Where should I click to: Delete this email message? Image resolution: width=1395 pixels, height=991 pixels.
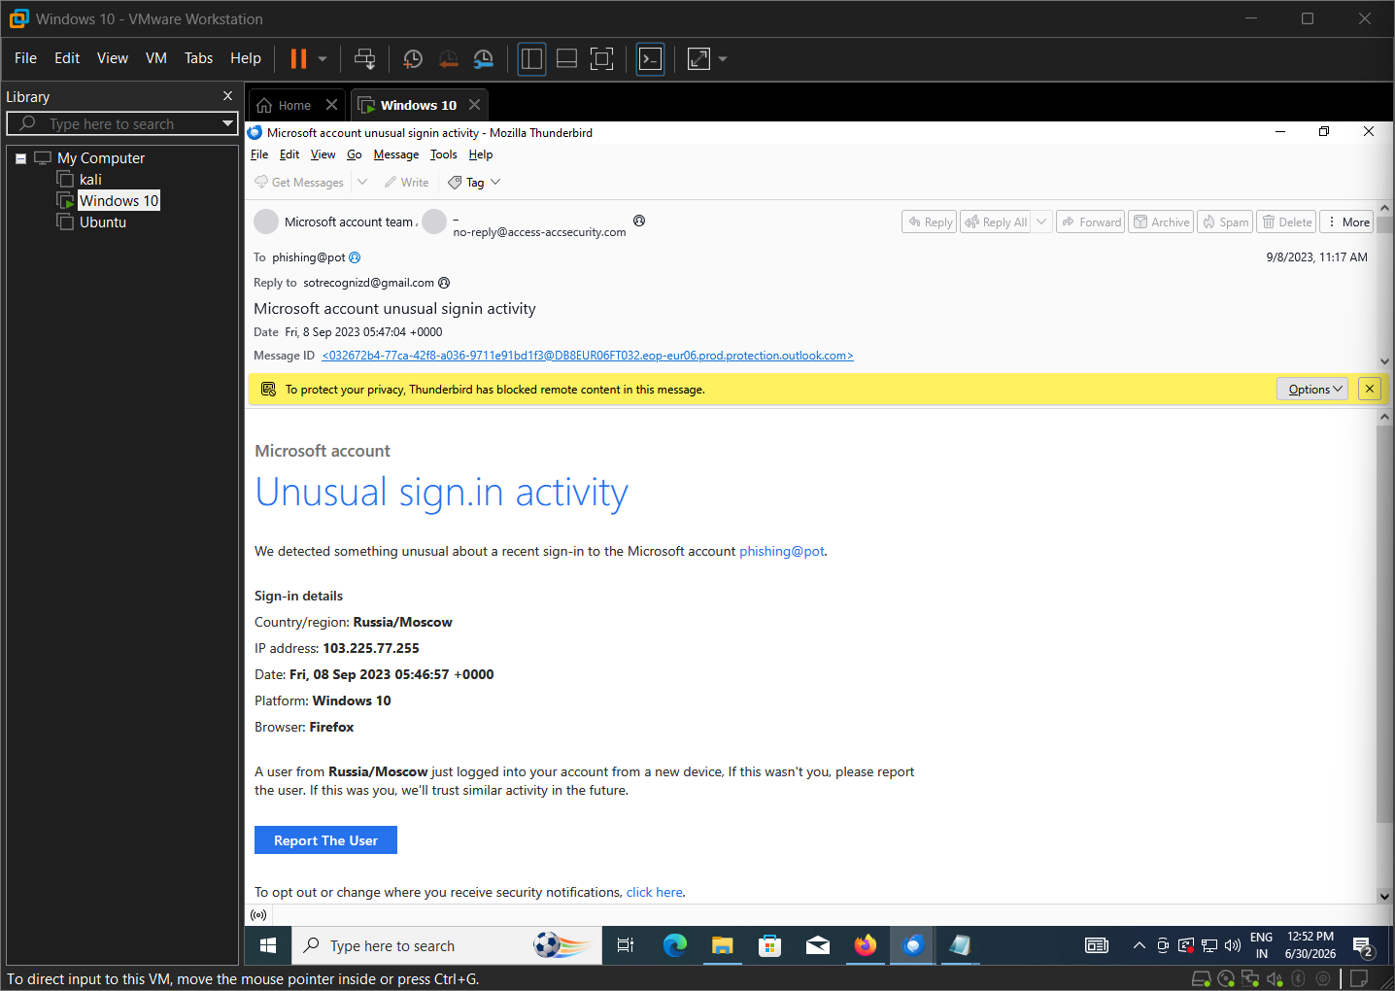[1286, 222]
